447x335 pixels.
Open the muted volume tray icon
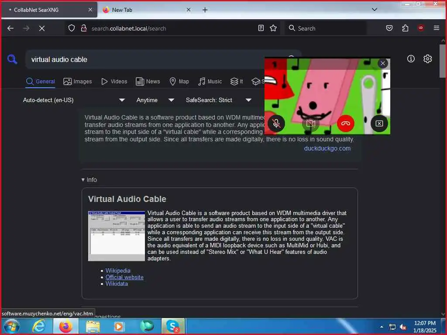402,327
